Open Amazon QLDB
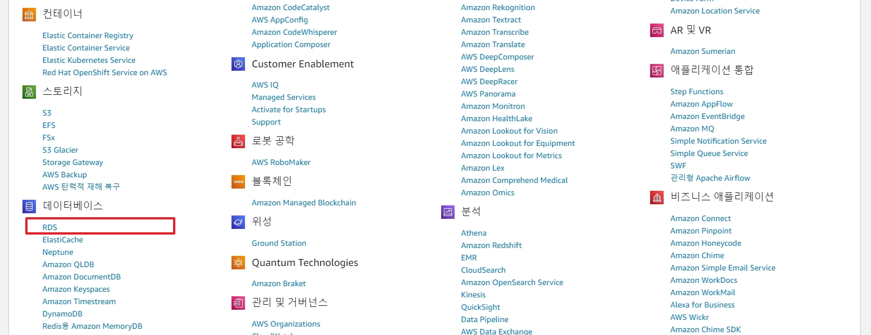This screenshot has width=871, height=335. tap(69, 264)
